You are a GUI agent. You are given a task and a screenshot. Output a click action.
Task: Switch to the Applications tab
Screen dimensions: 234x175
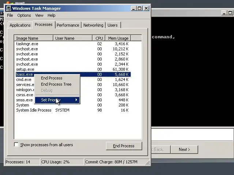(x=20, y=25)
